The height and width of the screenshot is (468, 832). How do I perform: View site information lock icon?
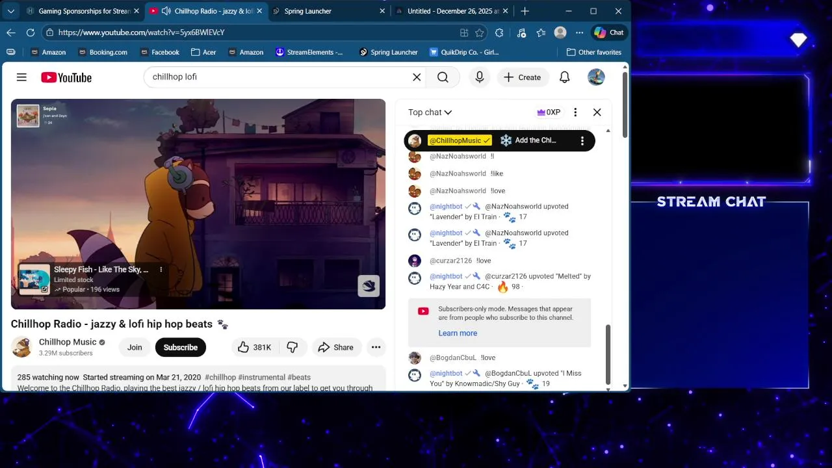click(49, 32)
